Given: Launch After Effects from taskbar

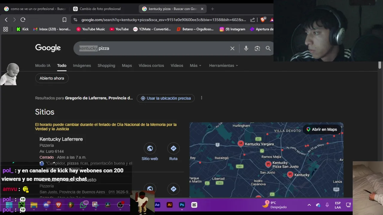Looking at the screenshot, I should [157, 205].
